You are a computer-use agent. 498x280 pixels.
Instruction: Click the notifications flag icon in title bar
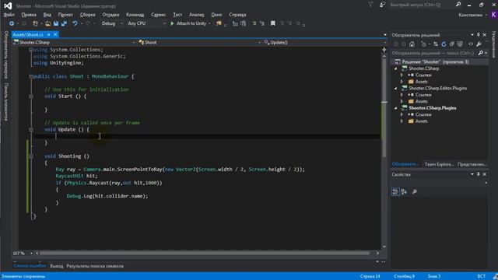click(x=370, y=5)
